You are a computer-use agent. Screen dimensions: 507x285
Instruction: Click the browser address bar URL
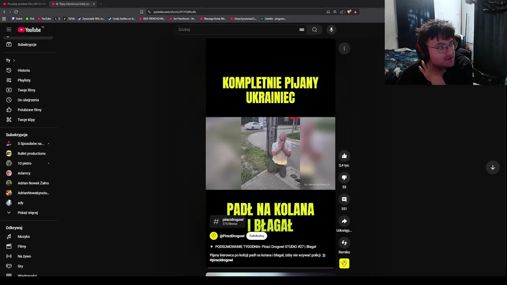(x=175, y=12)
